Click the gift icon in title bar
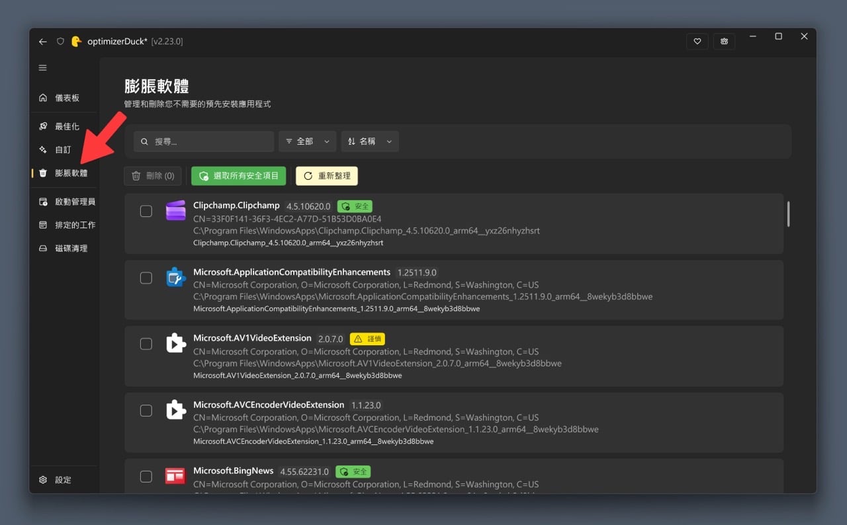The image size is (847, 525). [725, 42]
